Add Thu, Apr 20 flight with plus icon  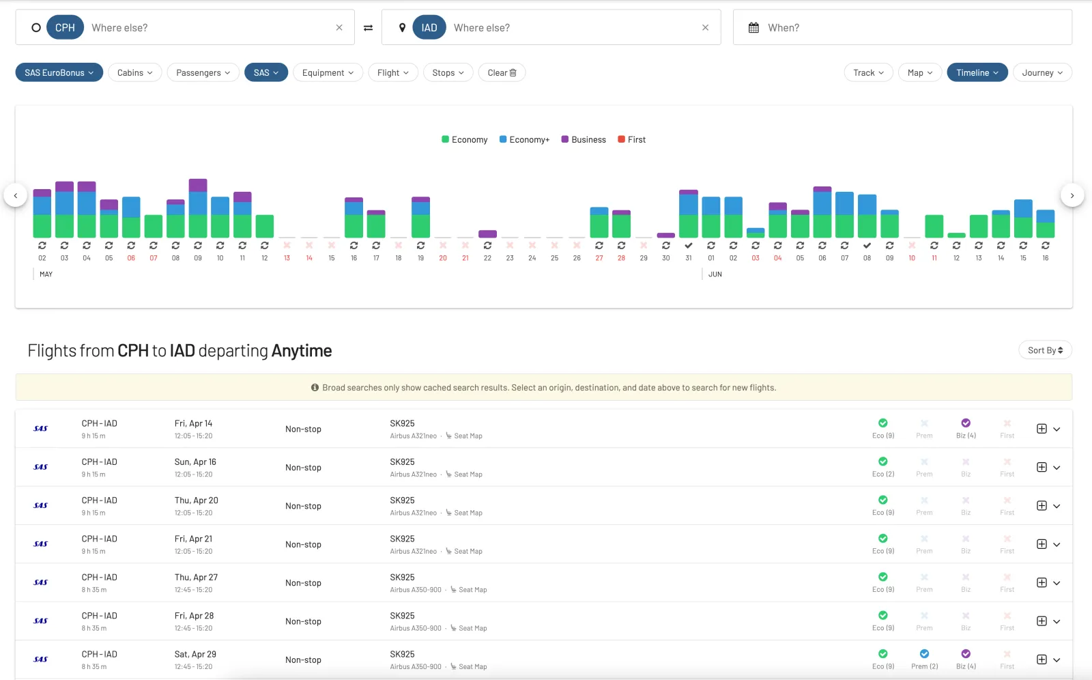1041,506
